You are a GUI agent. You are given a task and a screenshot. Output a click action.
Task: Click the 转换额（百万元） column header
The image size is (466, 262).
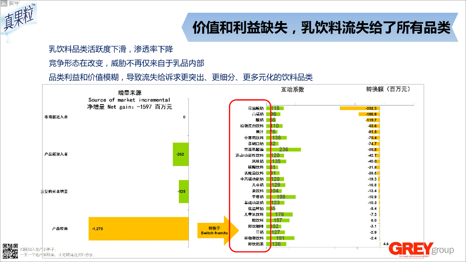(388, 89)
